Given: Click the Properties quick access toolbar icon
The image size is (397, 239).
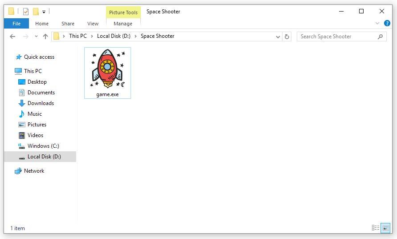Looking at the screenshot, I should click(x=26, y=12).
